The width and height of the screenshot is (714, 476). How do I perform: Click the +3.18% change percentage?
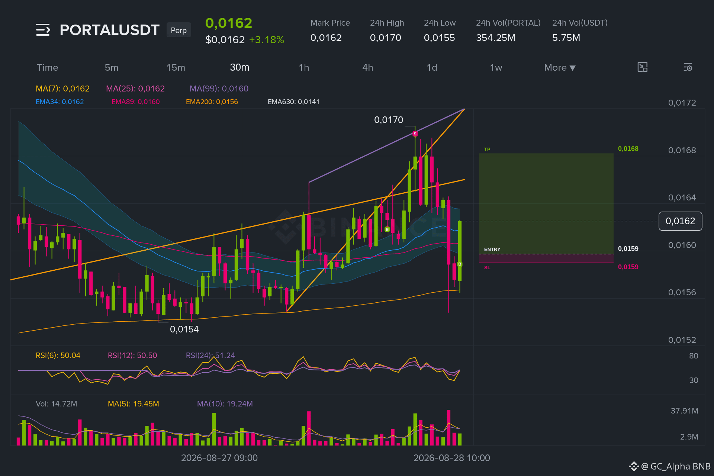(x=267, y=40)
